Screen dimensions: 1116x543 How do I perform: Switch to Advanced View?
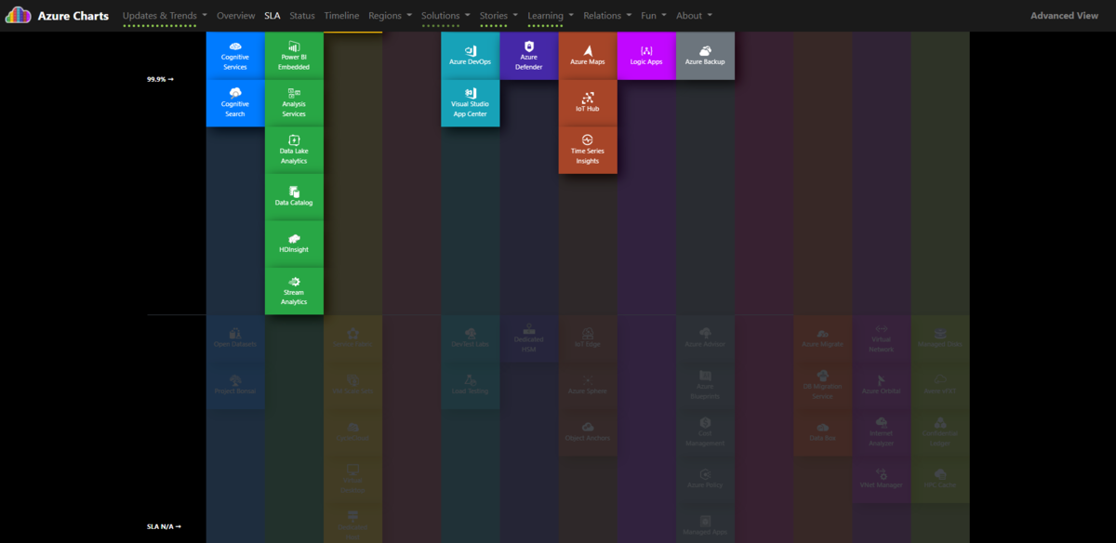coord(1064,16)
